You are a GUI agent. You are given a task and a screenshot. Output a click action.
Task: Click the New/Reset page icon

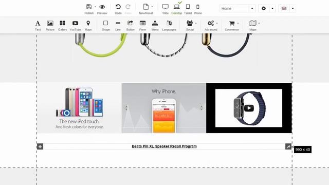(146, 7)
